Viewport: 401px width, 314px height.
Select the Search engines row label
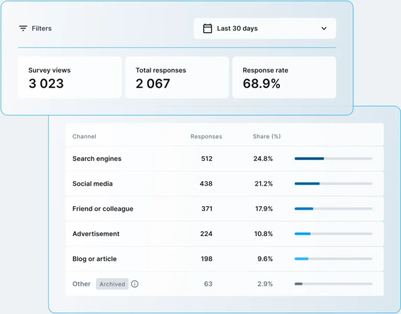point(97,159)
